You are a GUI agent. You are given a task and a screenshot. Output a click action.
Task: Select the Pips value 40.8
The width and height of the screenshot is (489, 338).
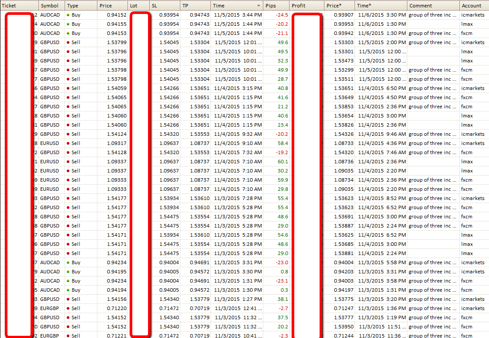pos(283,88)
